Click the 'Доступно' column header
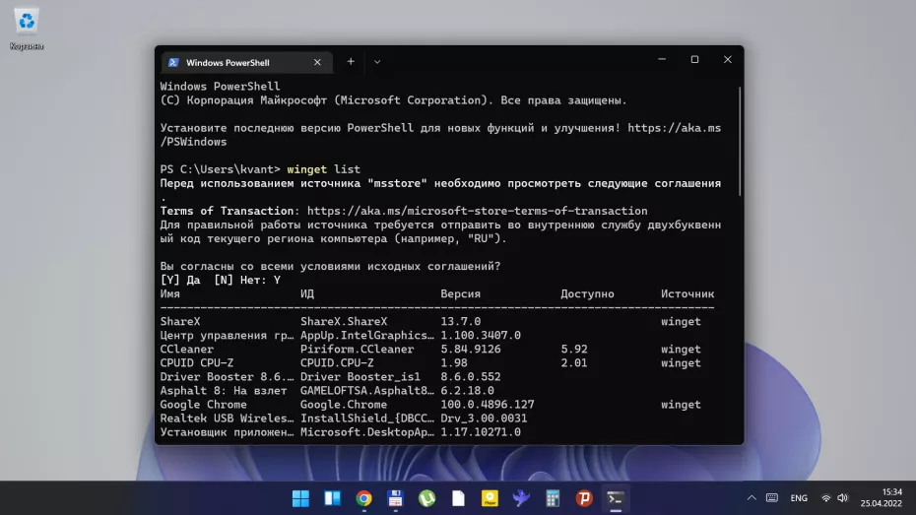The image size is (916, 515). click(x=587, y=293)
